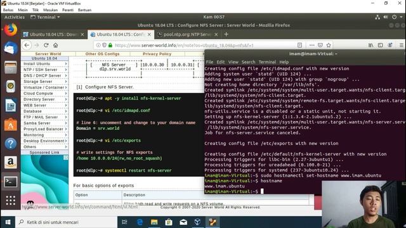Expand Database sidebar entry
The image size is (406, 228).
click(x=45, y=111)
